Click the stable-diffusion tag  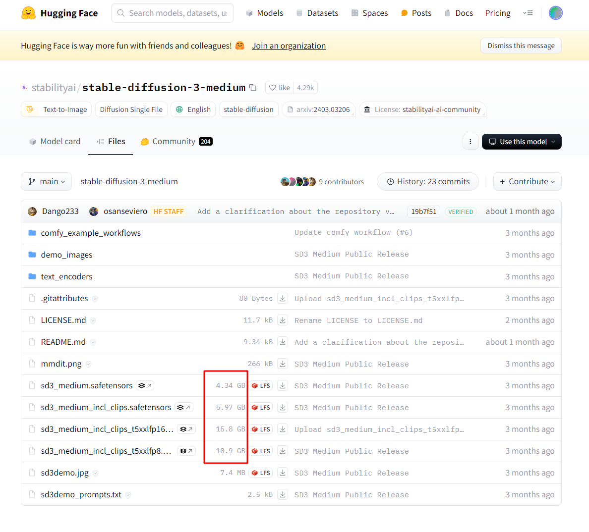(x=249, y=109)
